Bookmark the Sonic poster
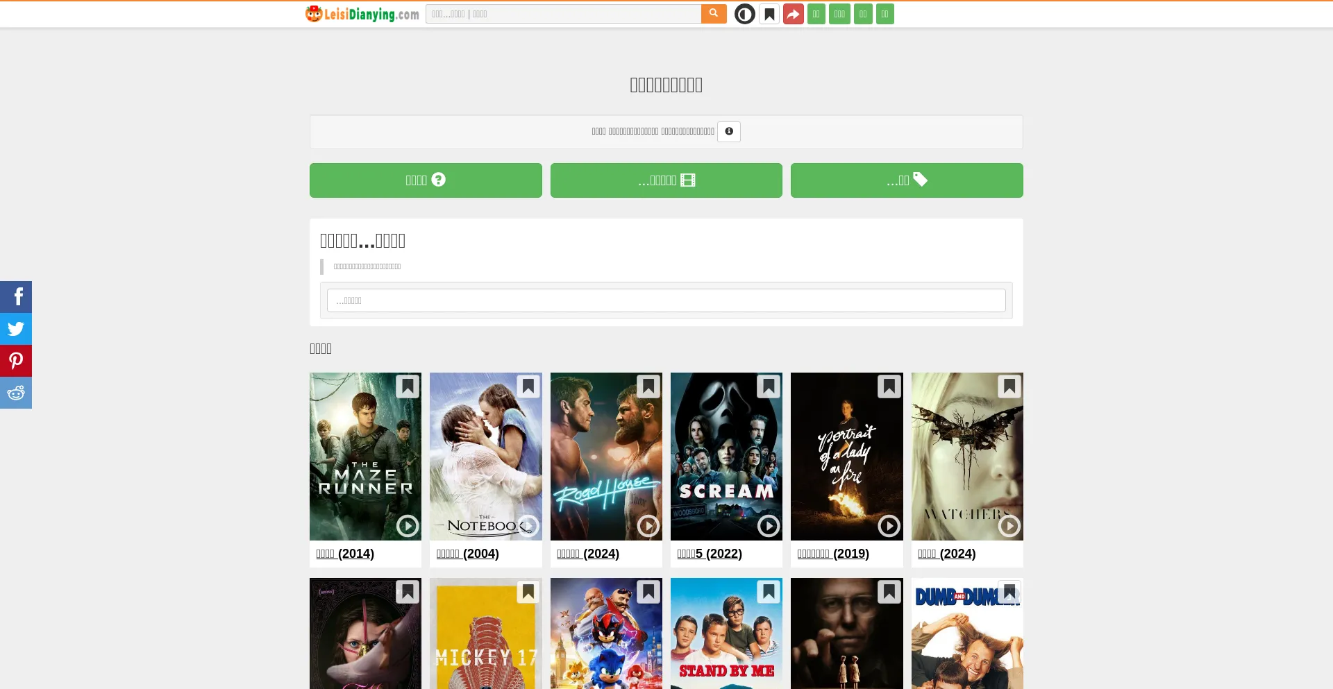Screen dimensions: 1333x689 (x=648, y=592)
